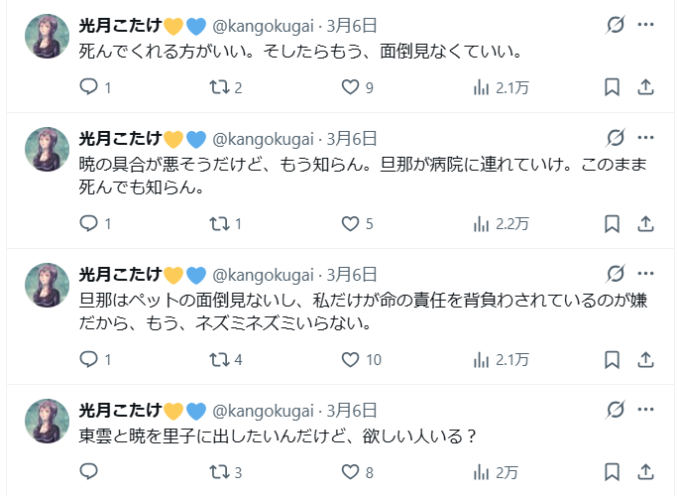Image resolution: width=678 pixels, height=496 pixels.
Task: Share the first post
Action: tap(644, 87)
